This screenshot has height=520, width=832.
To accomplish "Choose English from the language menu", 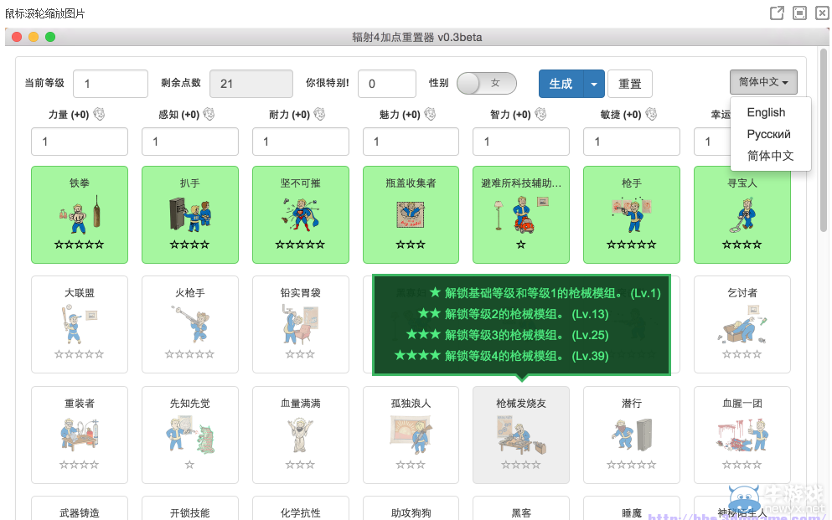I will pyautogui.click(x=766, y=112).
